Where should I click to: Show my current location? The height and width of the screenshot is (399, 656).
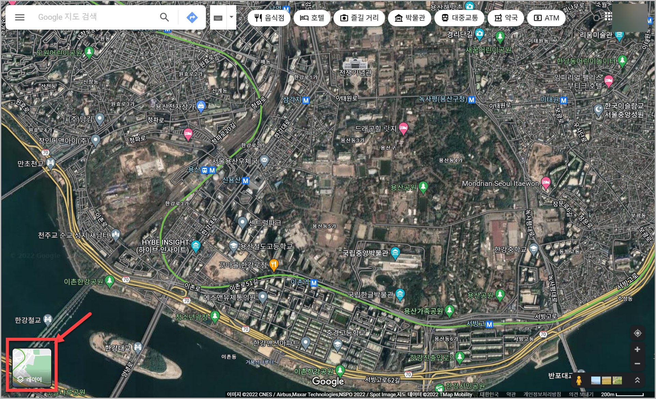(x=637, y=333)
